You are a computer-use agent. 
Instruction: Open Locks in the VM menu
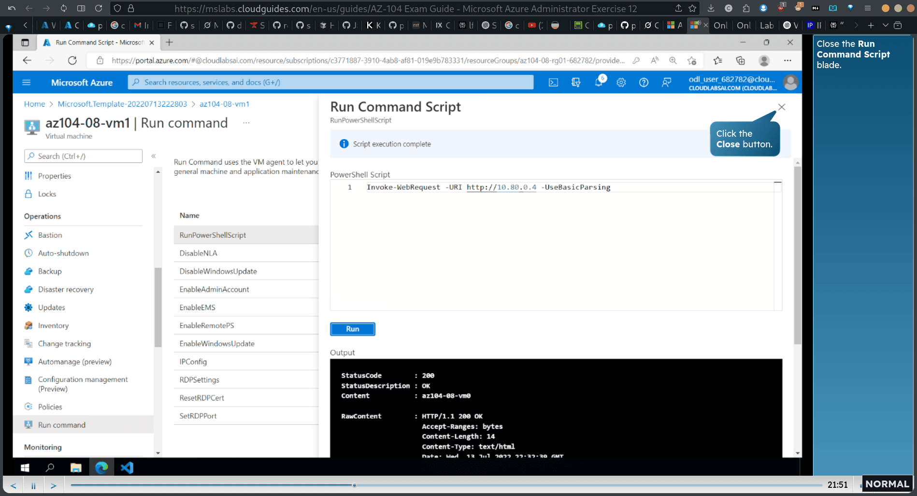pyautogui.click(x=47, y=194)
